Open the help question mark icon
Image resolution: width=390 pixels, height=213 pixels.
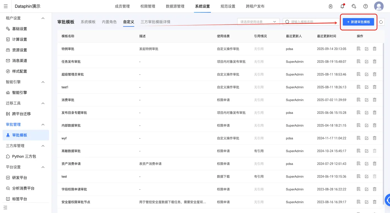point(365,6)
